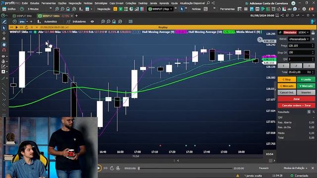
Task: Click the lock icon in order panel
Action: coord(313,33)
